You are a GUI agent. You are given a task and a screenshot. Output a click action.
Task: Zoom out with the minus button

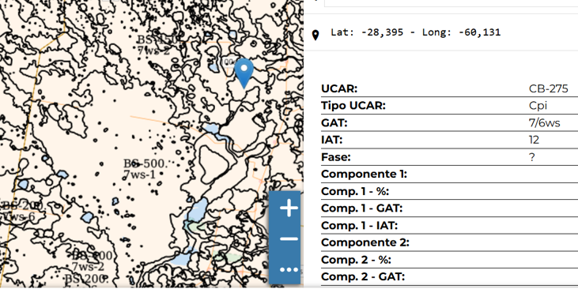289,239
